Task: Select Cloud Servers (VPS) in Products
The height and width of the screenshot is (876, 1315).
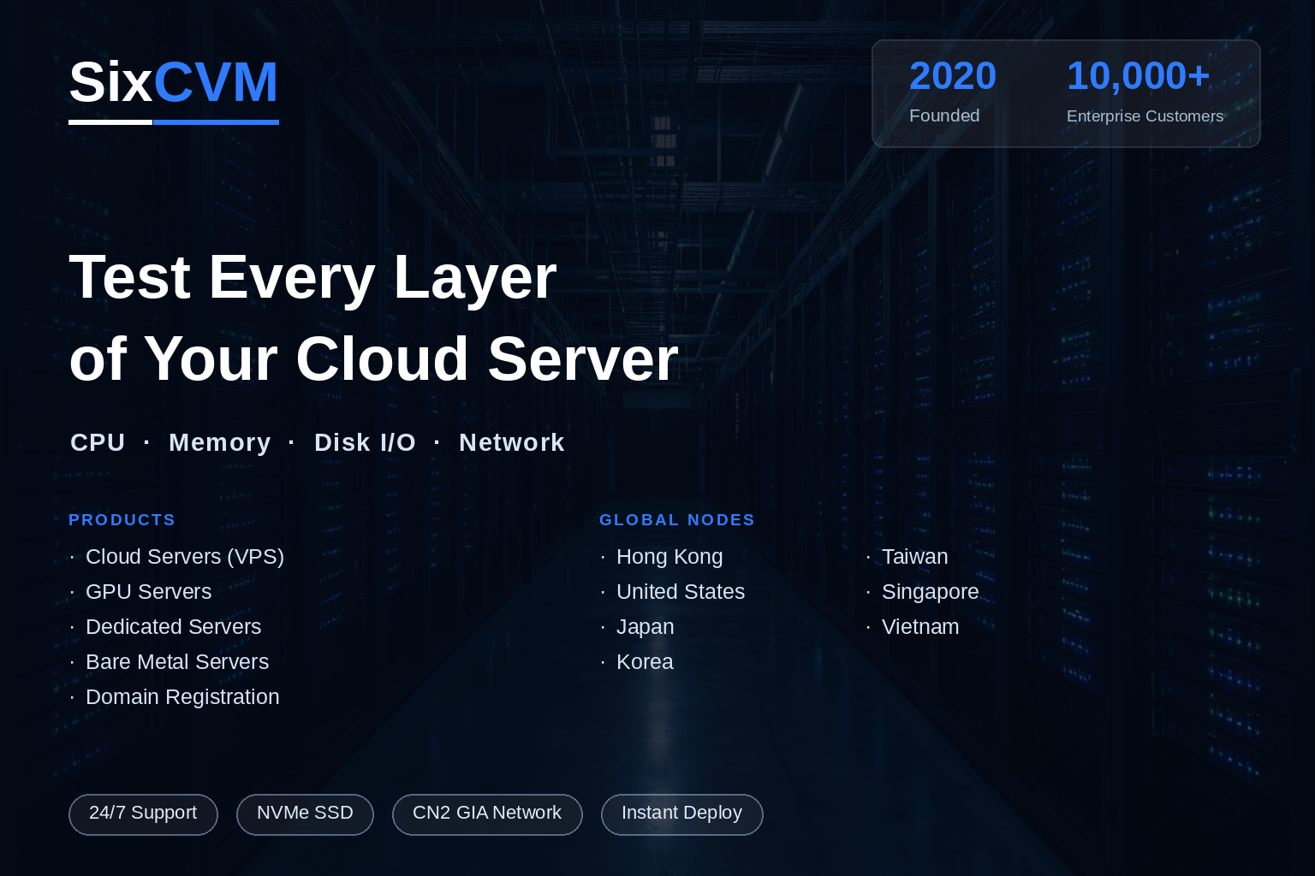Action: (x=185, y=557)
